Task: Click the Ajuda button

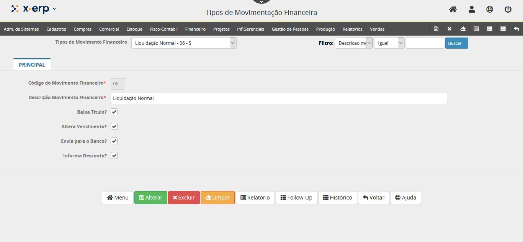Action: coord(405,198)
